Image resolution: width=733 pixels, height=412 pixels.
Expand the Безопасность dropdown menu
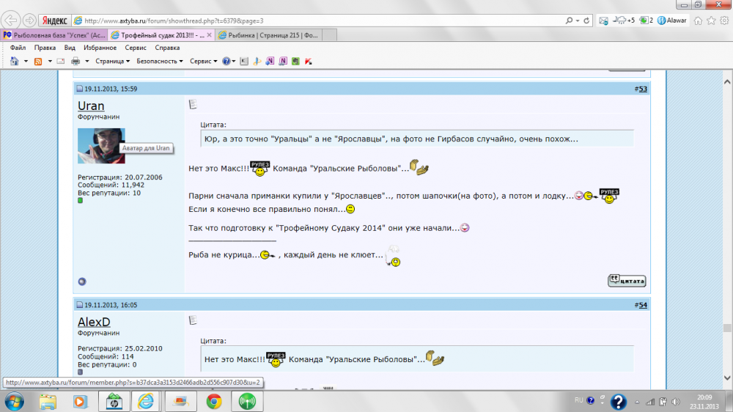coord(160,61)
